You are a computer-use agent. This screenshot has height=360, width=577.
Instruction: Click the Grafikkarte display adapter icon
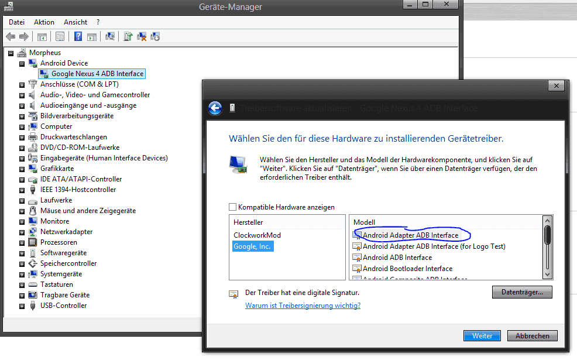tap(33, 169)
